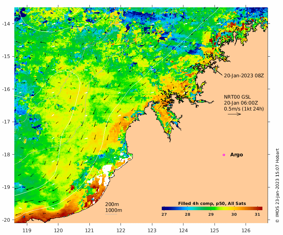Click the colorbar value '29'
The width and height of the screenshot is (283, 235).
coord(211,214)
